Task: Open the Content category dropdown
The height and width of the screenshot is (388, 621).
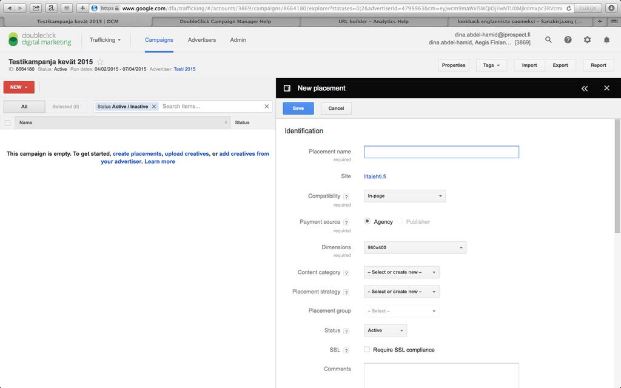Action: click(x=401, y=272)
